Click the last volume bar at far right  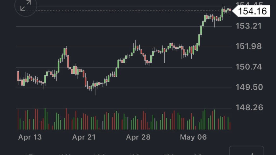[x=230, y=126]
